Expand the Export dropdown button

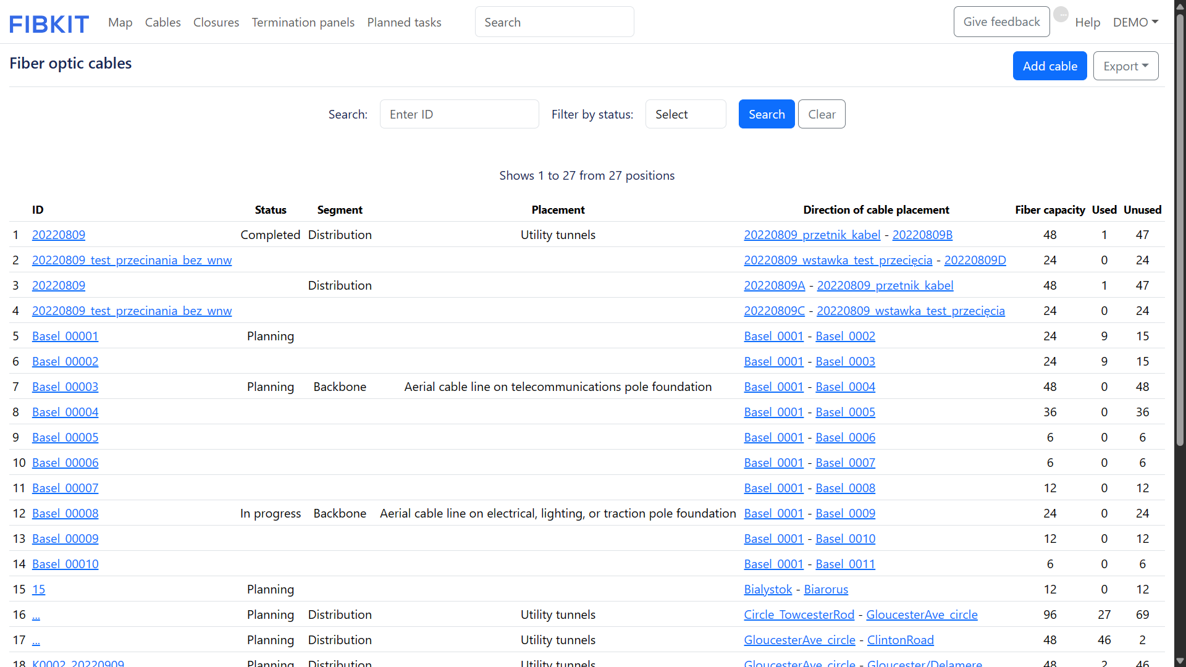(1125, 66)
